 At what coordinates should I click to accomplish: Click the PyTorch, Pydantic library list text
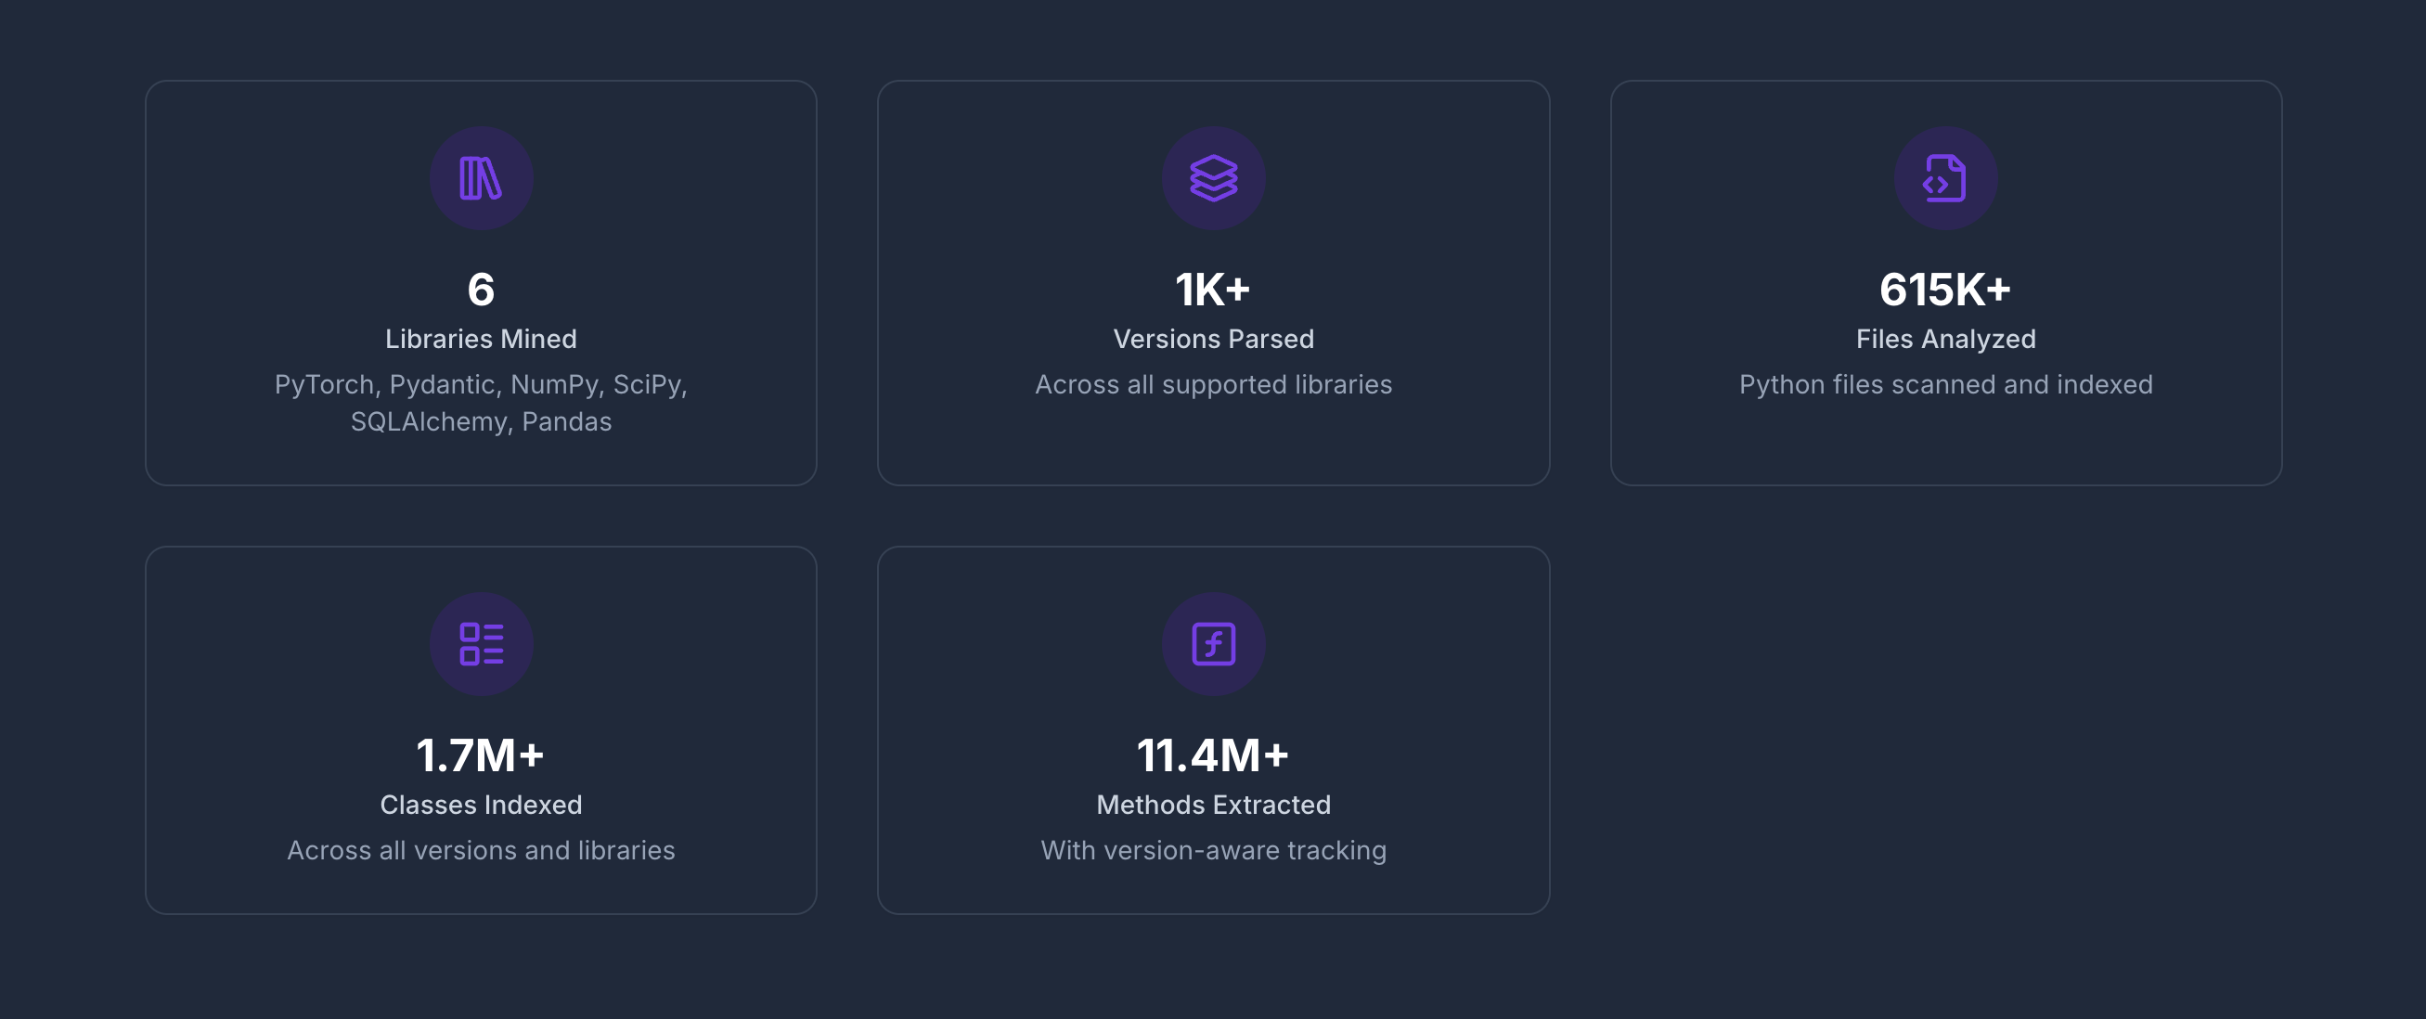coord(481,402)
